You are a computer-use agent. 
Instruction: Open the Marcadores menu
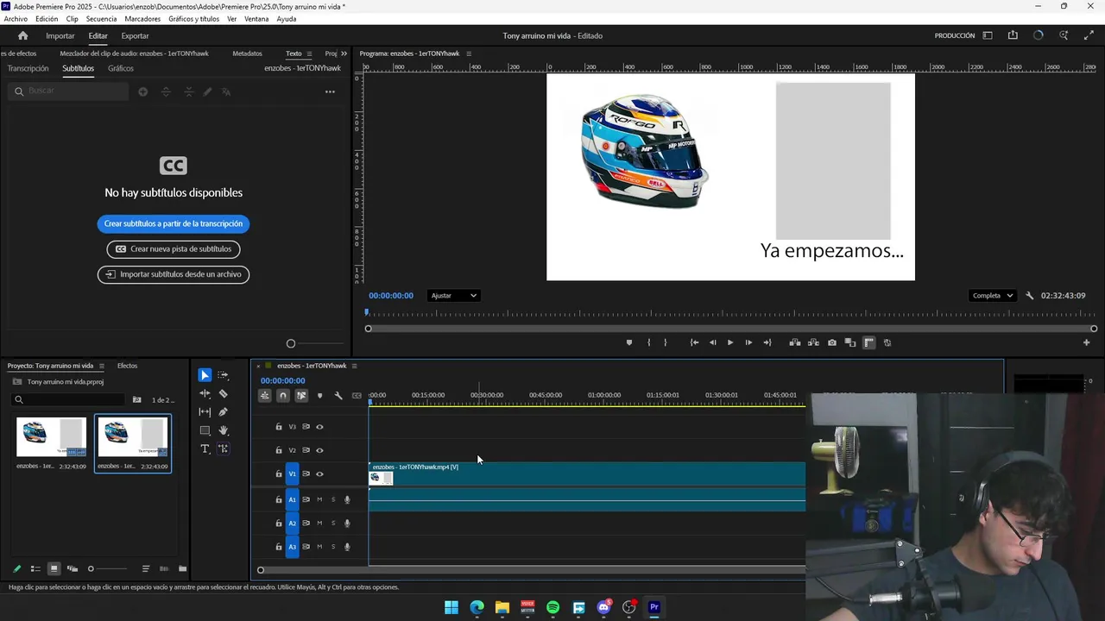142,19
